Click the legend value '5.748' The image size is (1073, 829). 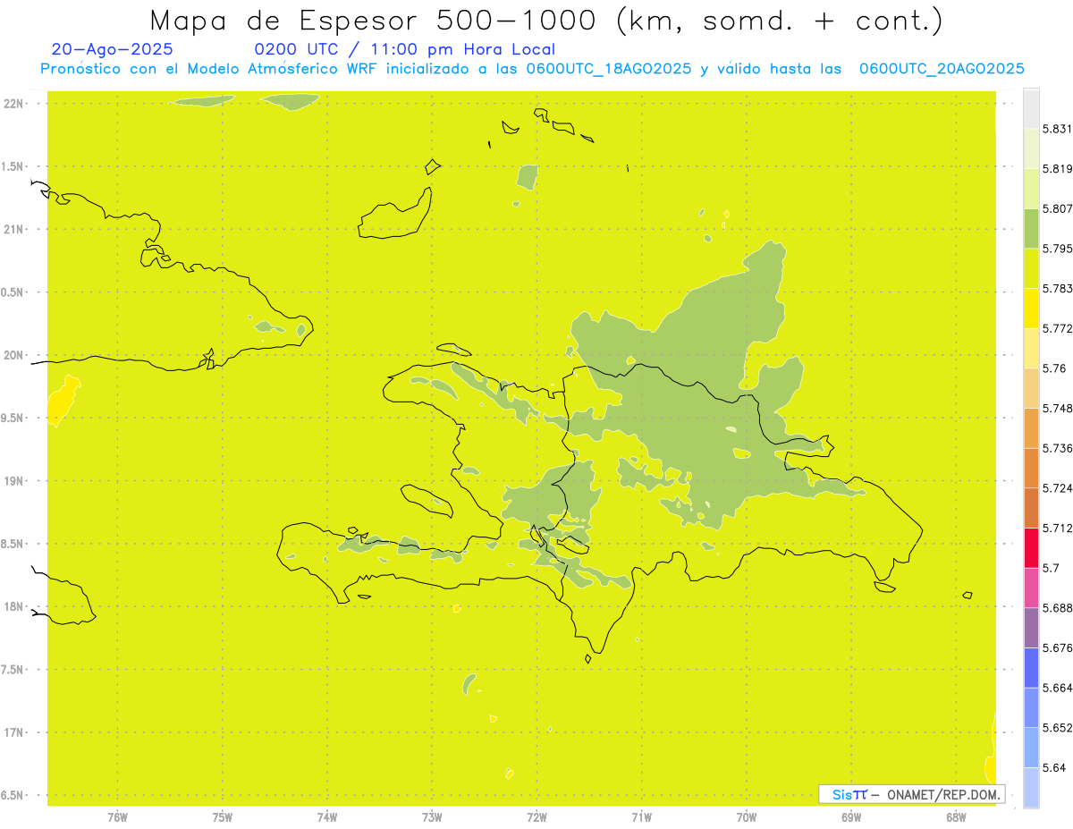click(1057, 408)
